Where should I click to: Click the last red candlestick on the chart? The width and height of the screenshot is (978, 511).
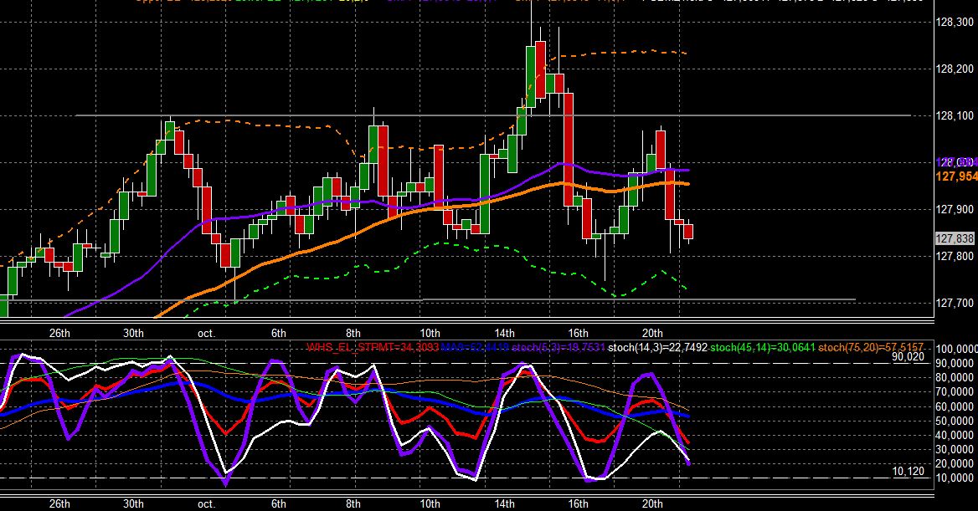(688, 231)
